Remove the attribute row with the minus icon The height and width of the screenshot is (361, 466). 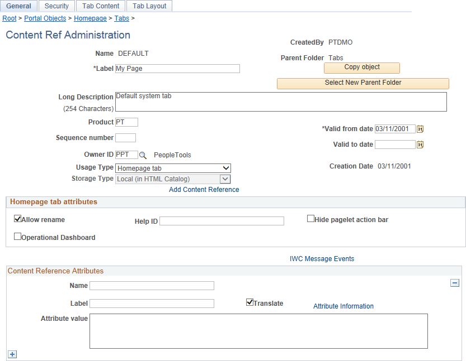pyautogui.click(x=455, y=283)
